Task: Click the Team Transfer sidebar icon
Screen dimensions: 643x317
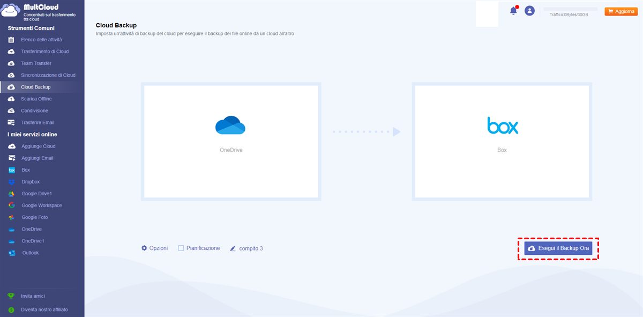Action: 11,63
